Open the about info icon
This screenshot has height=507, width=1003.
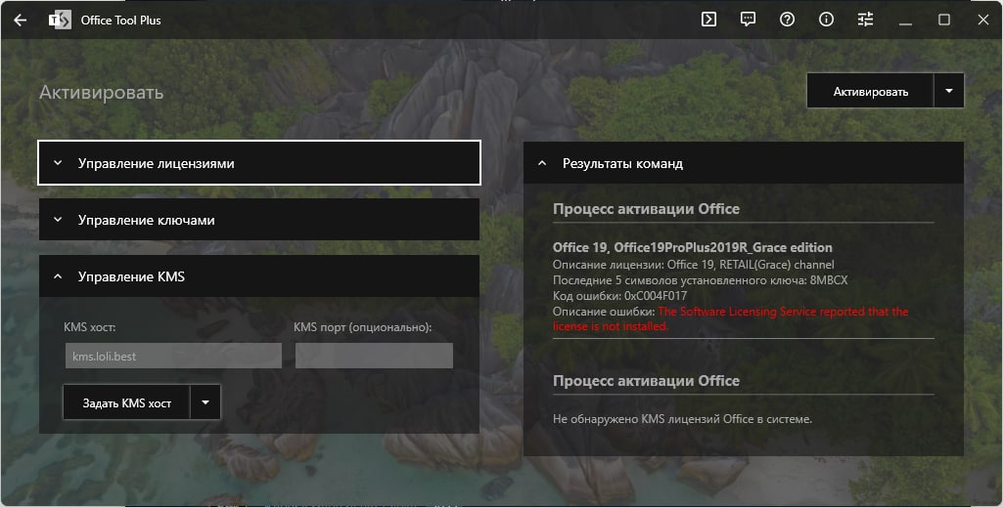coord(827,20)
